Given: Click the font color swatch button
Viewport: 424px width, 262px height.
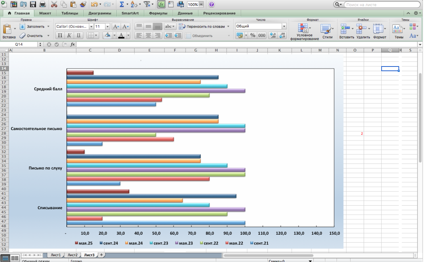Looking at the screenshot, I should tap(121, 36).
